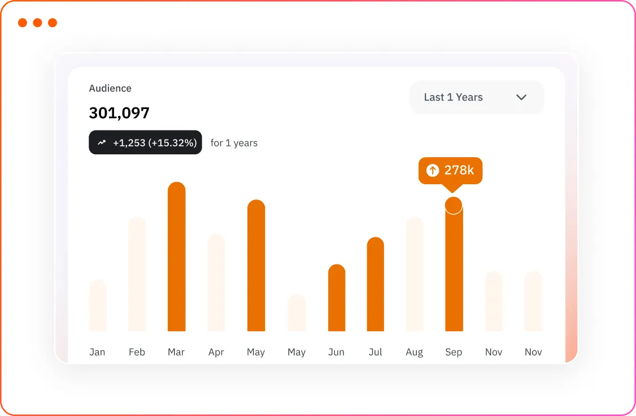Click the Audience heading
636x416 pixels.
(x=110, y=88)
